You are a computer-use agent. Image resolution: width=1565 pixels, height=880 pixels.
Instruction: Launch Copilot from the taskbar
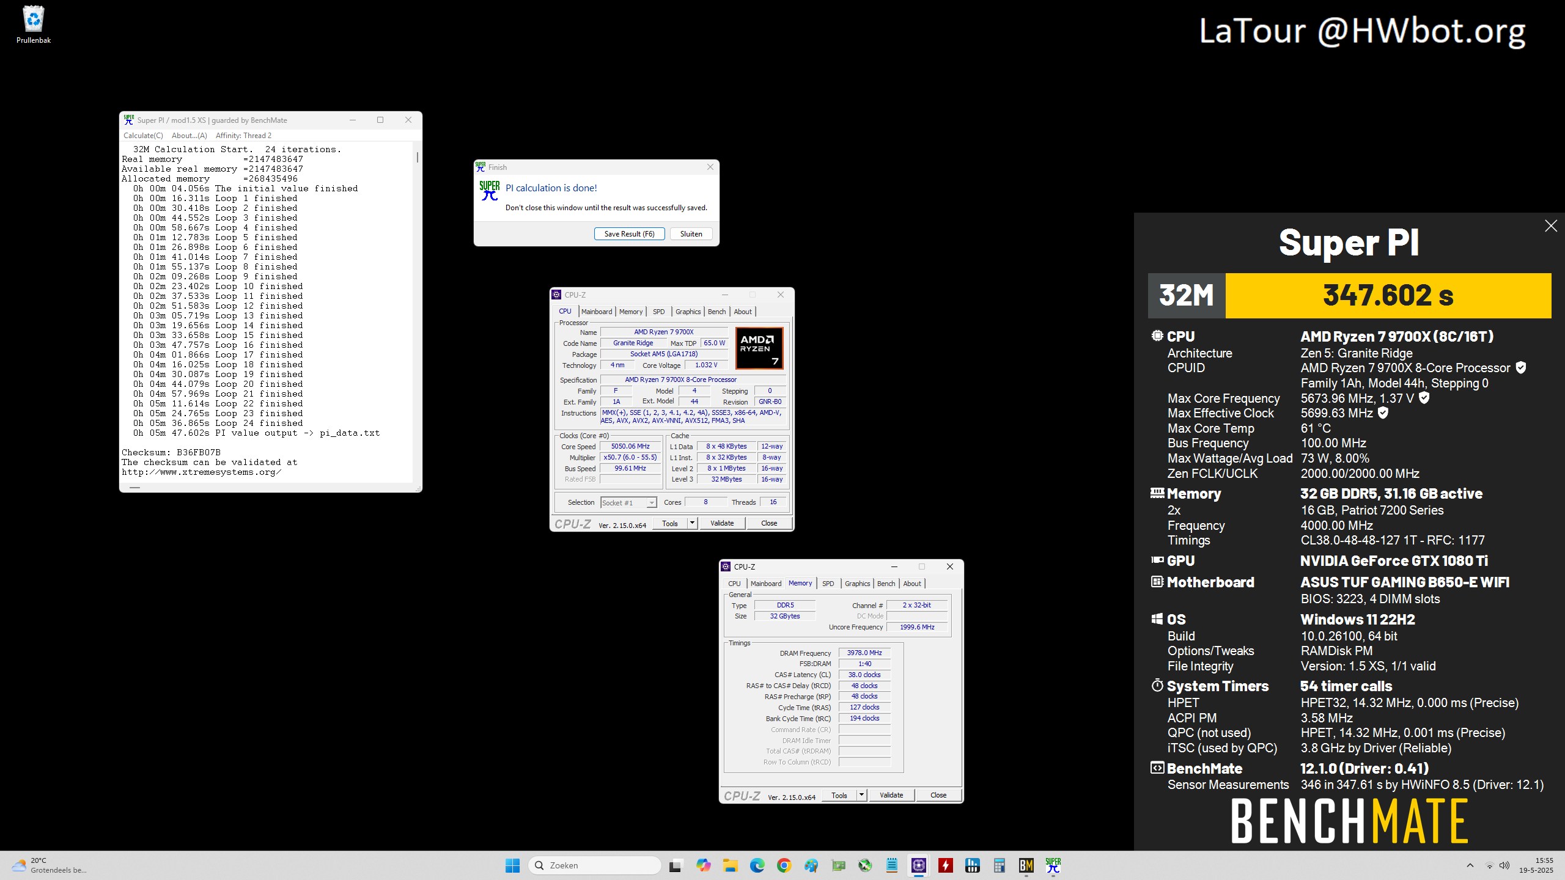coord(703,865)
